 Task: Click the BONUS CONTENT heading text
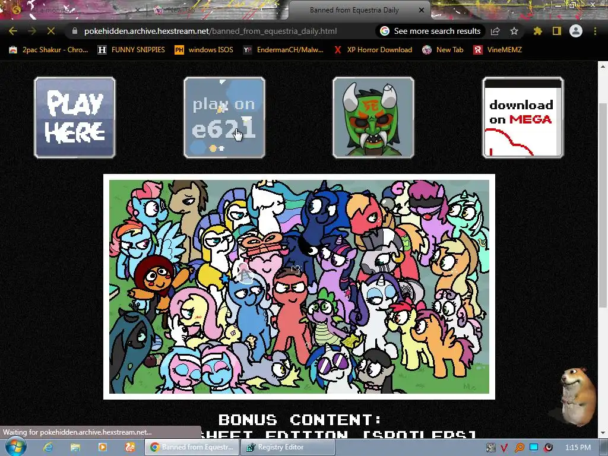click(300, 420)
